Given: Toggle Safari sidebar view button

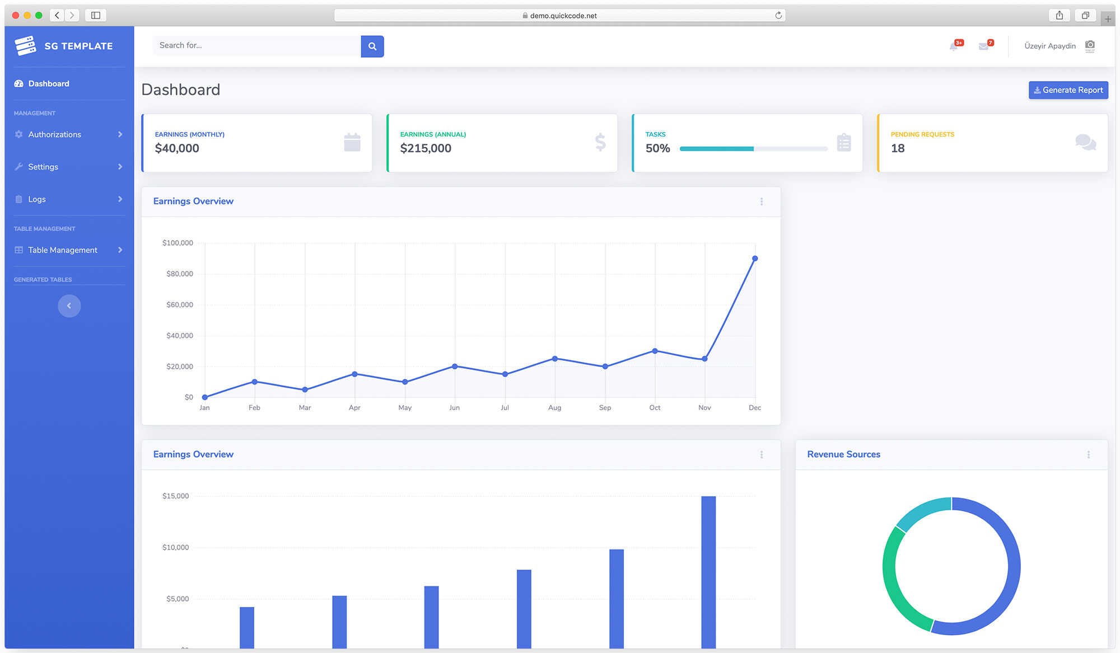Looking at the screenshot, I should (96, 15).
